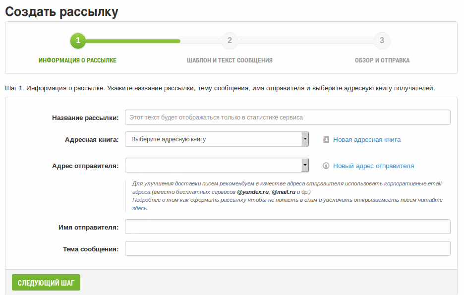Image resolution: width=464 pixels, height=295 pixels.
Task: Click the Адрес отправителя combo box field
Action: pyautogui.click(x=217, y=165)
